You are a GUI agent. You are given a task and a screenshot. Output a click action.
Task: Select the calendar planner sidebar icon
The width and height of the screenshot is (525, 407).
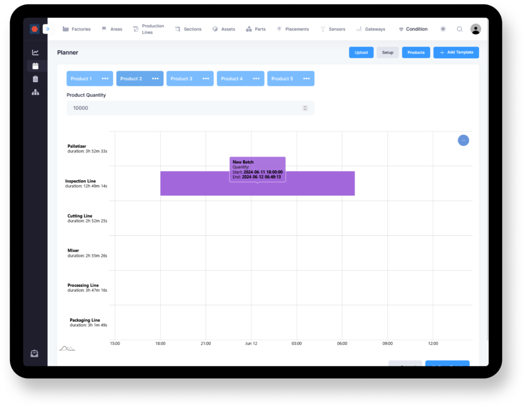point(35,66)
